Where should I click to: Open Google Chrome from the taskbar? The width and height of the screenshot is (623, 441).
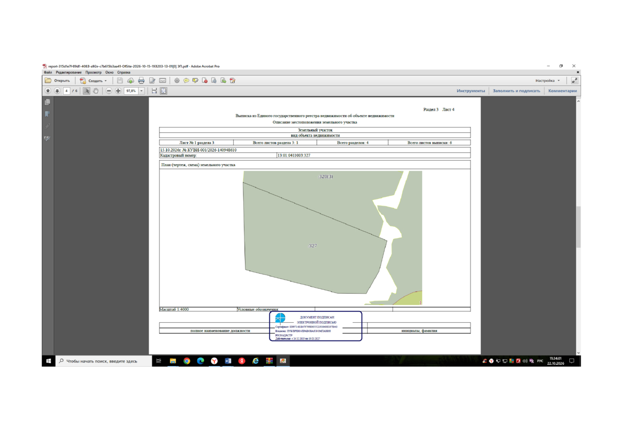click(x=187, y=361)
